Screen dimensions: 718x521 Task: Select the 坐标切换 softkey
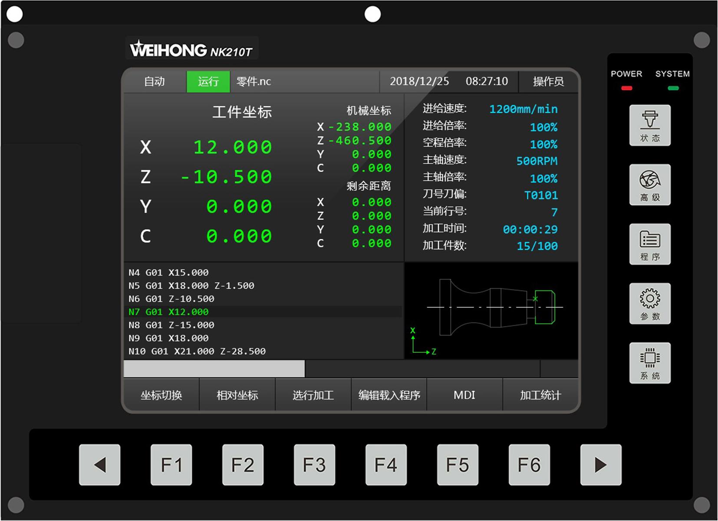161,395
